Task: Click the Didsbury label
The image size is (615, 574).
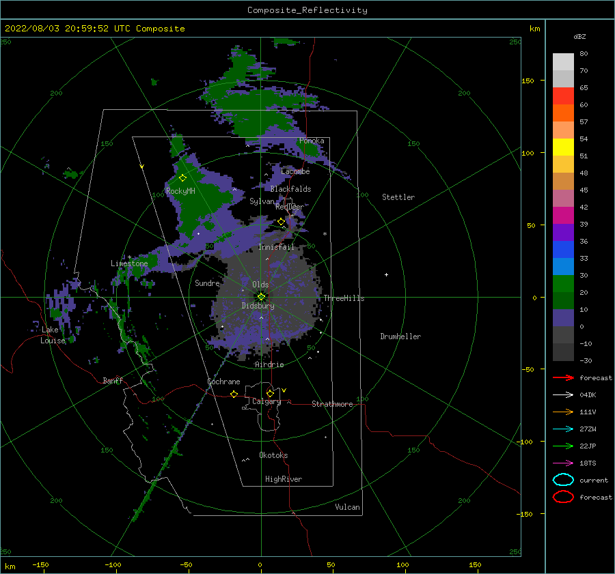Action: point(258,306)
